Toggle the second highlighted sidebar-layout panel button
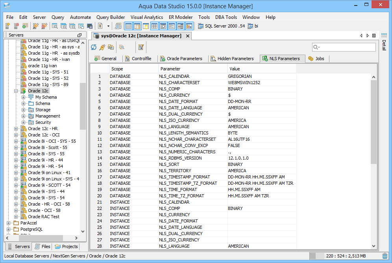Viewport: 392px width, 263px height. [137, 26]
